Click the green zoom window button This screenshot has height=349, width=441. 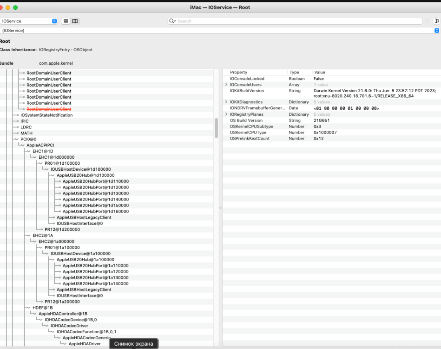(x=15, y=7)
